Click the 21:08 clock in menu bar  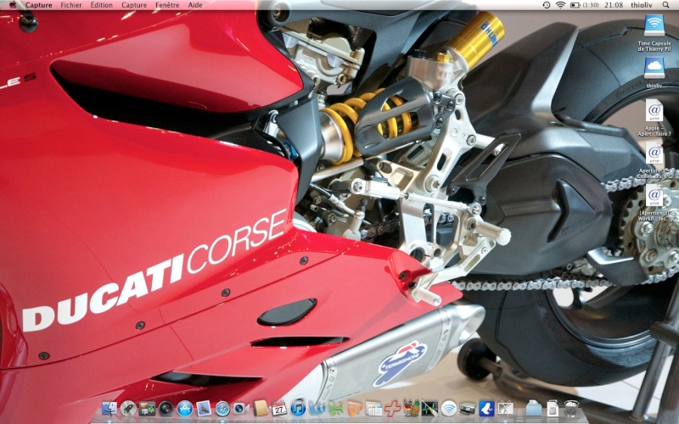614,5
